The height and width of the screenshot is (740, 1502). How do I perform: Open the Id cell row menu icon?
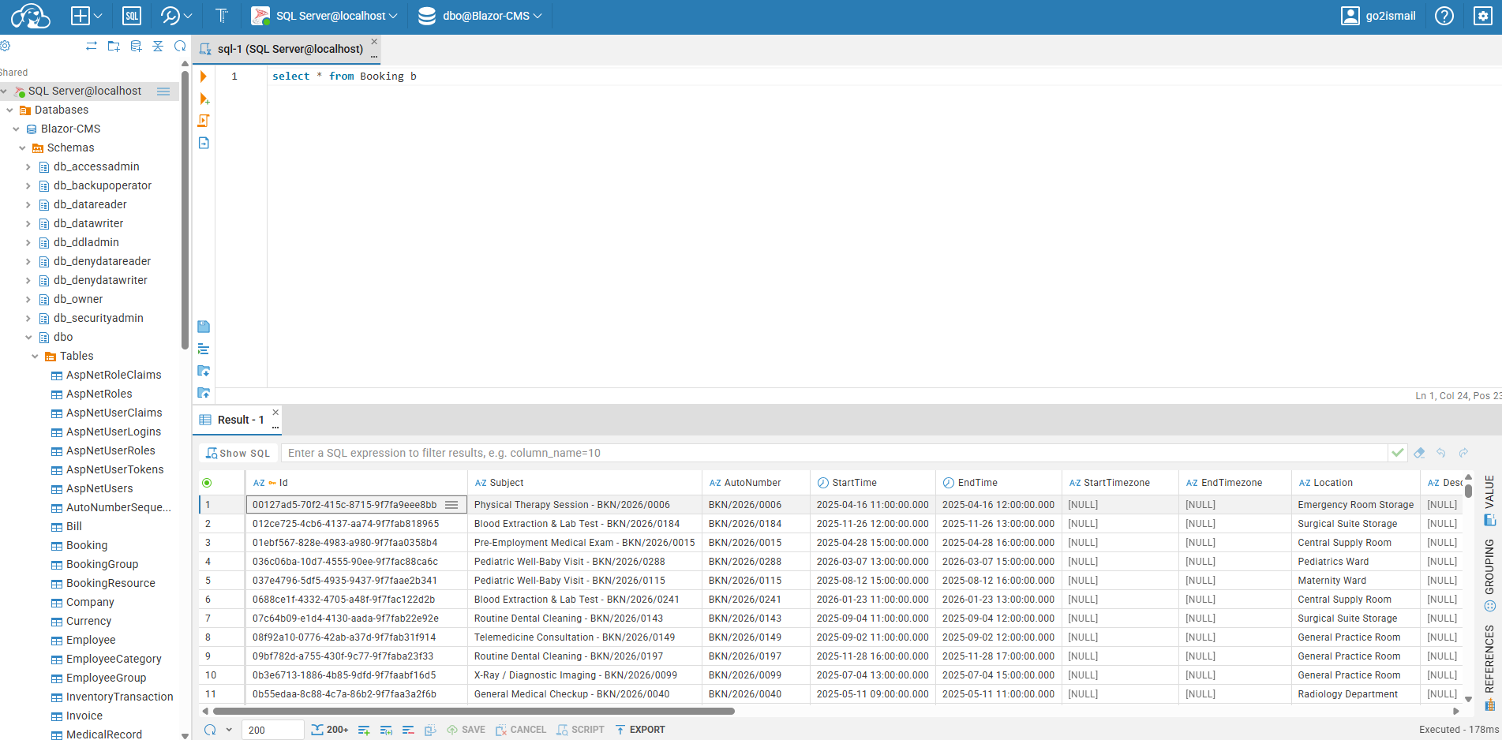click(451, 505)
